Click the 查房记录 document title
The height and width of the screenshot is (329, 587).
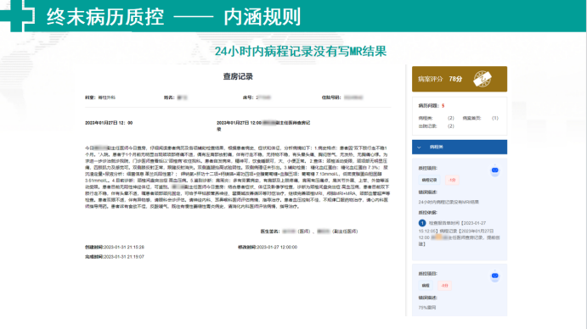(238, 76)
